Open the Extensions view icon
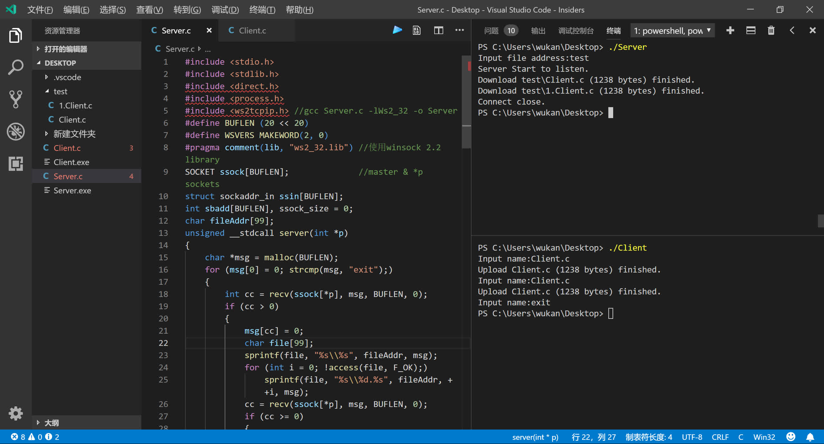The width and height of the screenshot is (824, 444). [15, 163]
